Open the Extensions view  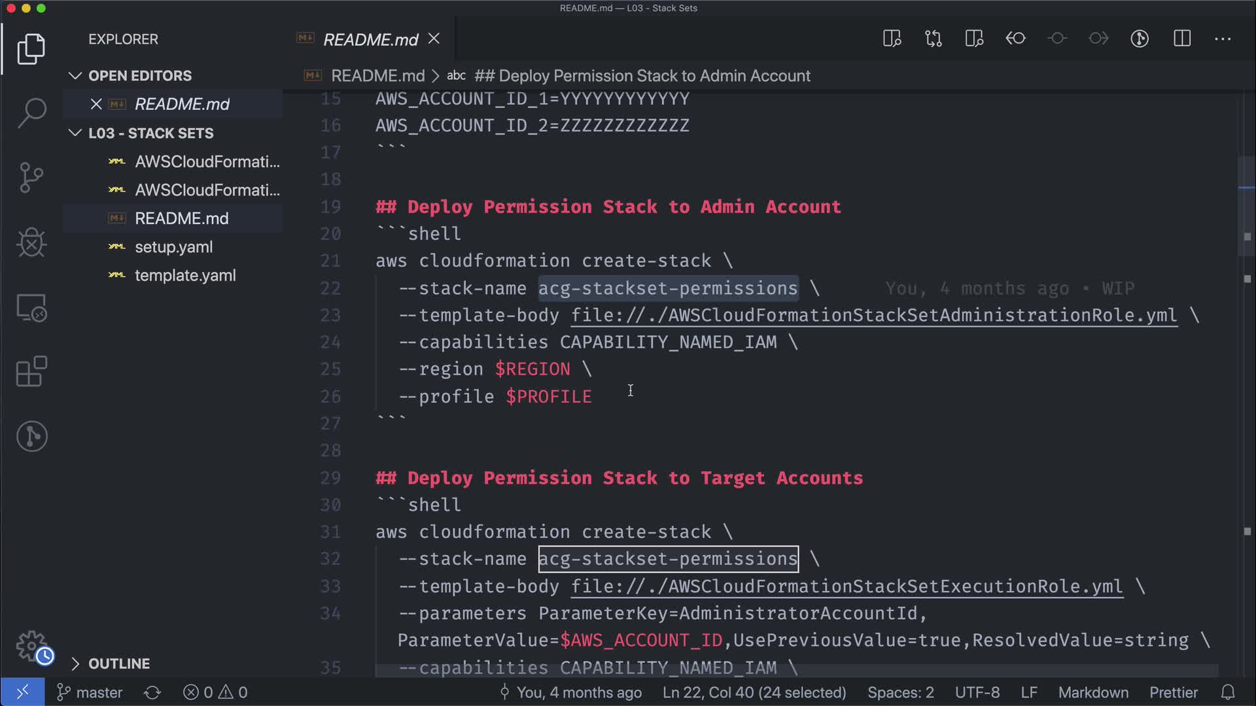pyautogui.click(x=31, y=372)
